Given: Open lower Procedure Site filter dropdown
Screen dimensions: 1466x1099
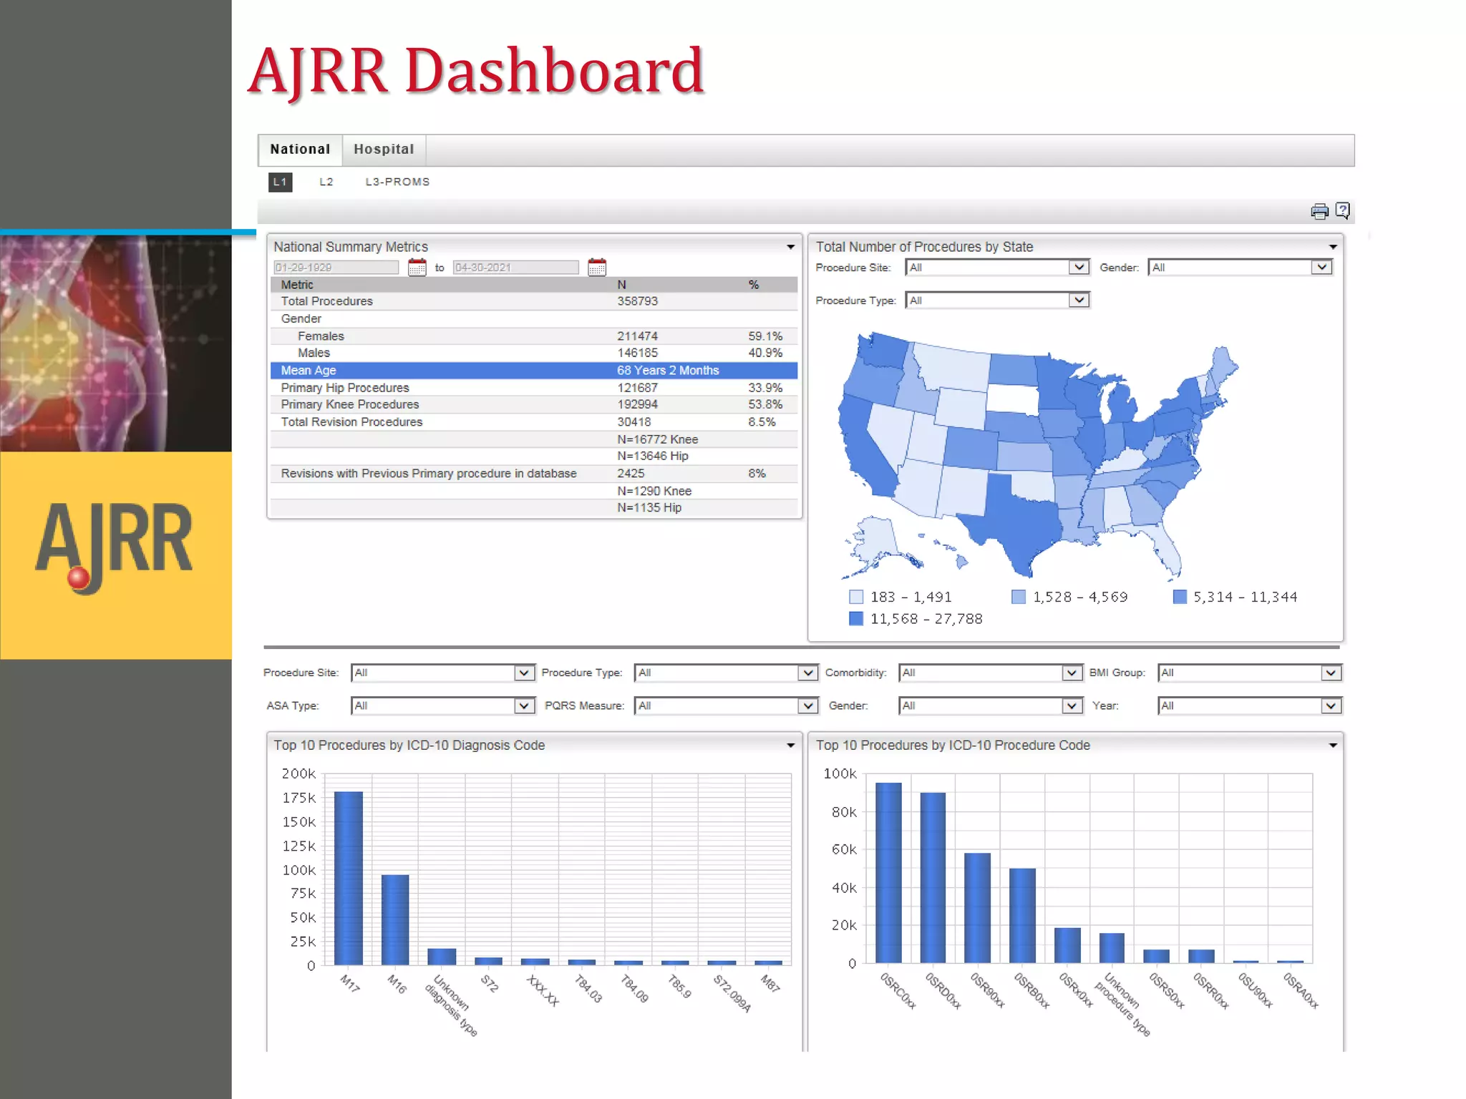Looking at the screenshot, I should tap(443, 673).
